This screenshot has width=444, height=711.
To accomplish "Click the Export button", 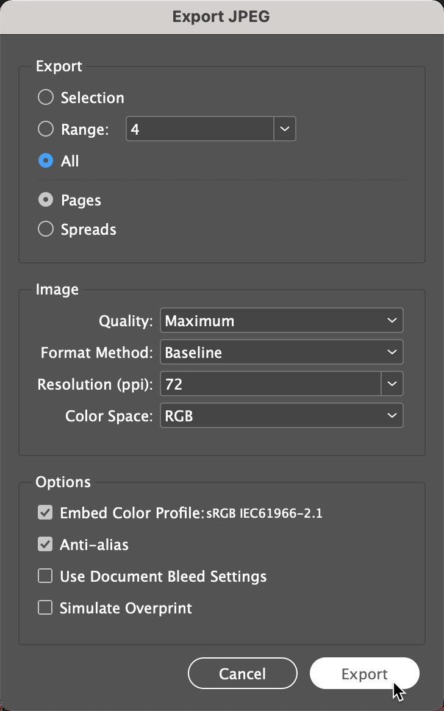I will pyautogui.click(x=365, y=673).
